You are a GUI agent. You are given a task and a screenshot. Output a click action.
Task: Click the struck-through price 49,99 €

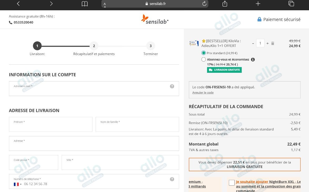[x=295, y=41]
